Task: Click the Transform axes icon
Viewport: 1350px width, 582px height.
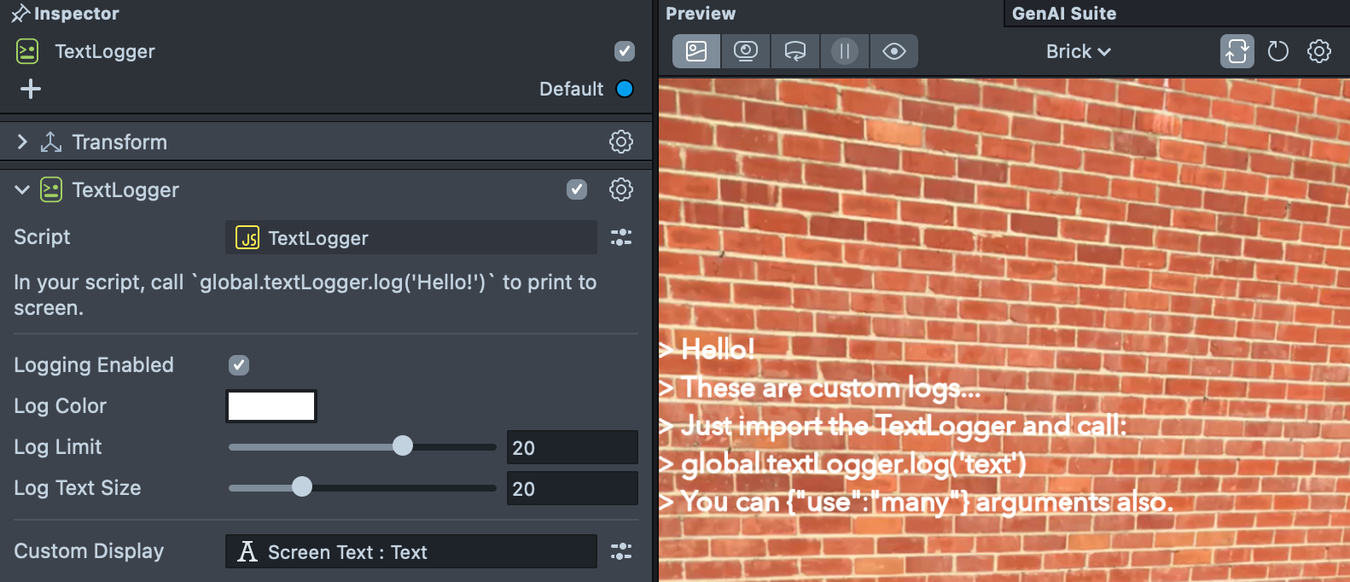Action: click(51, 142)
